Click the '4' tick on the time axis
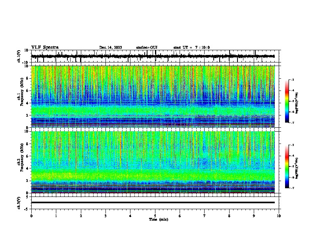314x242 pixels. [x=130, y=216]
